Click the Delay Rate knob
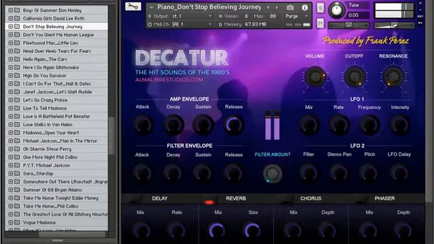The width and height of the screenshot is (434, 244). pyautogui.click(x=176, y=230)
